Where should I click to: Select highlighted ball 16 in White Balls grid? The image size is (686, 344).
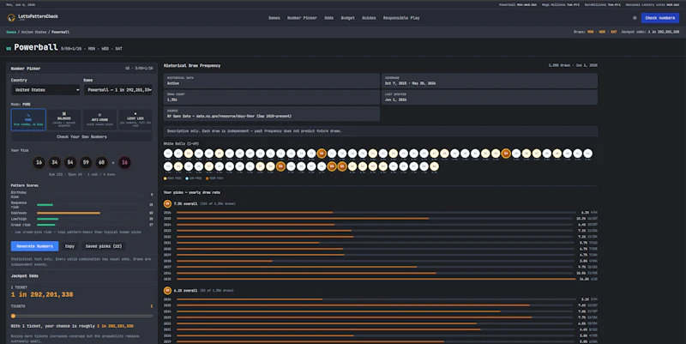pyautogui.click(x=322, y=154)
